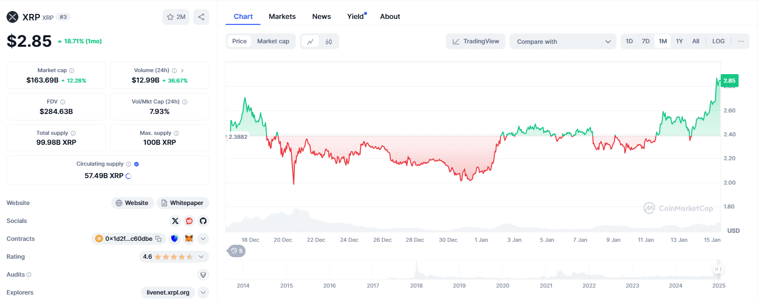Open the Vol/Mkt Cap (24h) info icon
This screenshot has width=759, height=301.
(x=185, y=102)
